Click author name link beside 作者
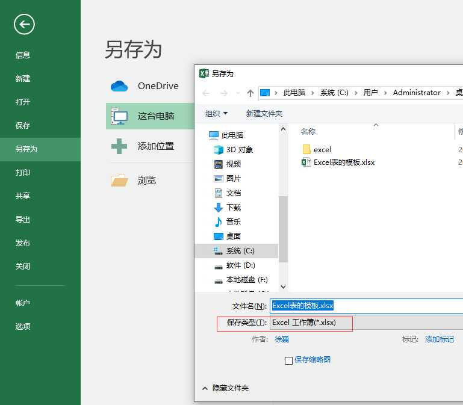Viewport: 463px width, 405px height. coord(282,339)
